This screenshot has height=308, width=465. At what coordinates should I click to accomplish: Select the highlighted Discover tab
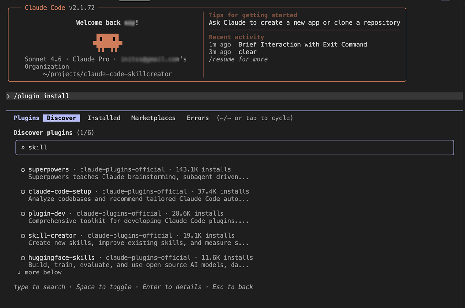pos(61,118)
